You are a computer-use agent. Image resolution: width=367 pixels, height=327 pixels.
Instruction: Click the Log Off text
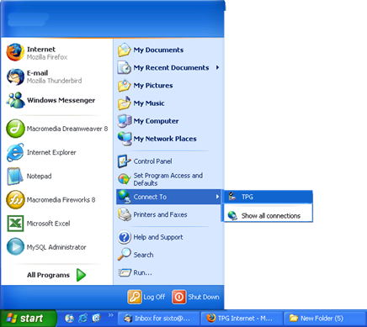click(154, 297)
